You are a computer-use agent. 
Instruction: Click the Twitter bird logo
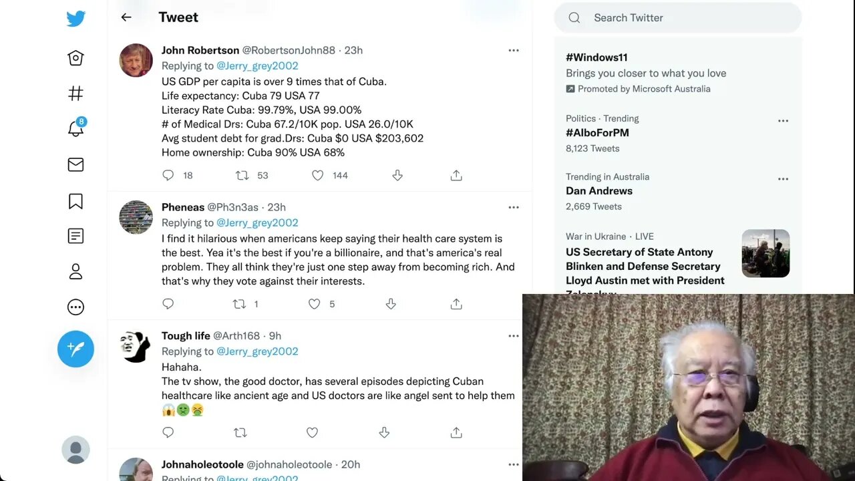(75, 19)
